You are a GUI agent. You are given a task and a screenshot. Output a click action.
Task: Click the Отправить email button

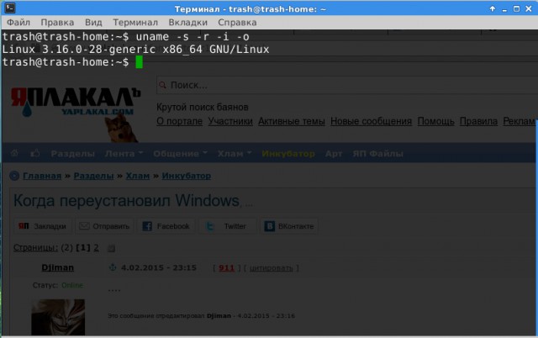pyautogui.click(x=104, y=226)
